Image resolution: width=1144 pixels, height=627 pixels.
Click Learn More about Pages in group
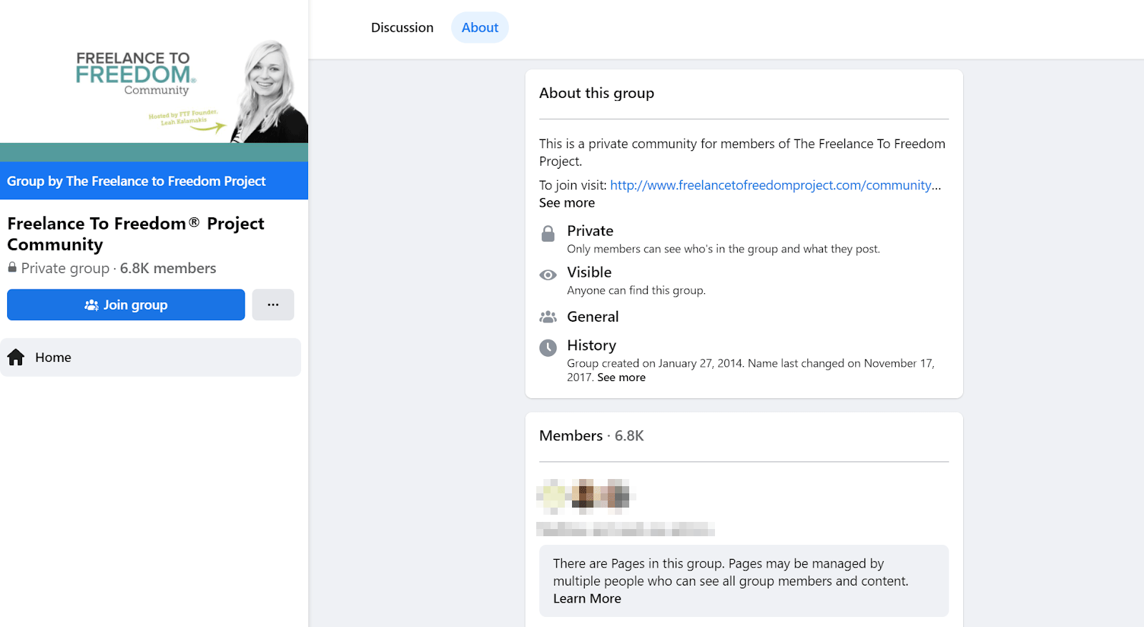(586, 599)
